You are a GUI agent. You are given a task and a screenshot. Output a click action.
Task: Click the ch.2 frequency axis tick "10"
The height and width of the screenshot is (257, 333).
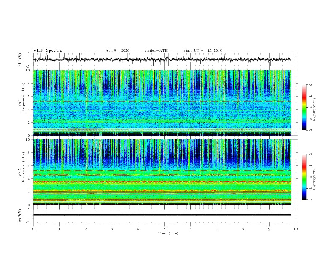(x=29, y=139)
